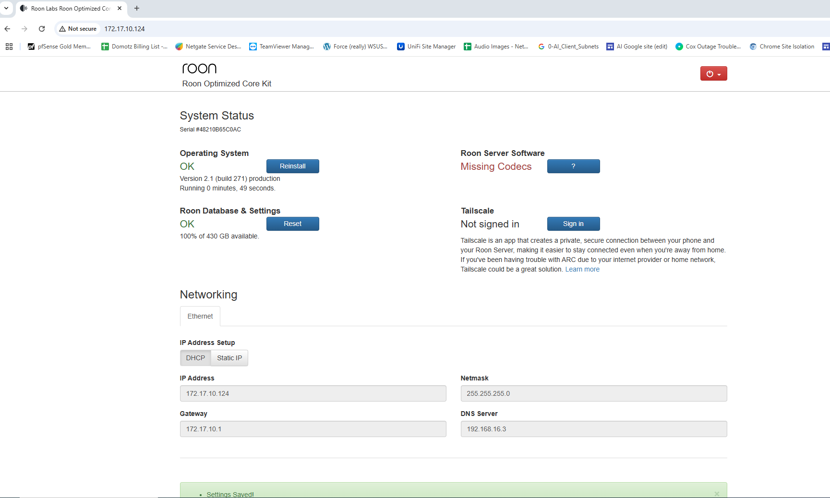Click the Not signed in Tailscale status
830x498 pixels.
490,224
